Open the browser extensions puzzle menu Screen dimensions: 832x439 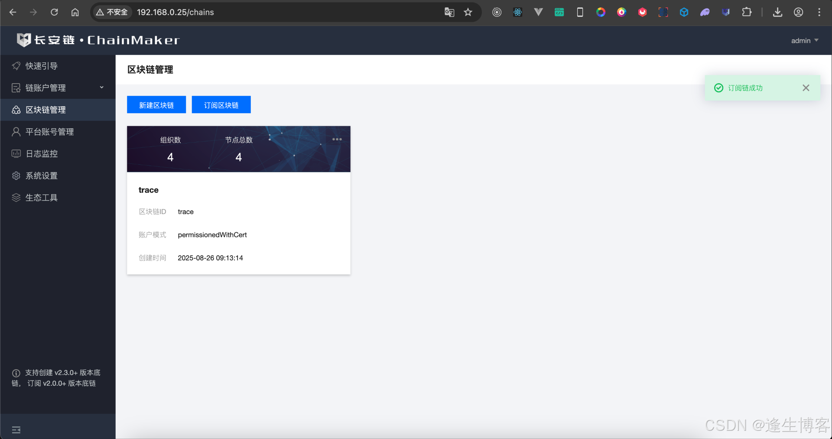point(747,12)
